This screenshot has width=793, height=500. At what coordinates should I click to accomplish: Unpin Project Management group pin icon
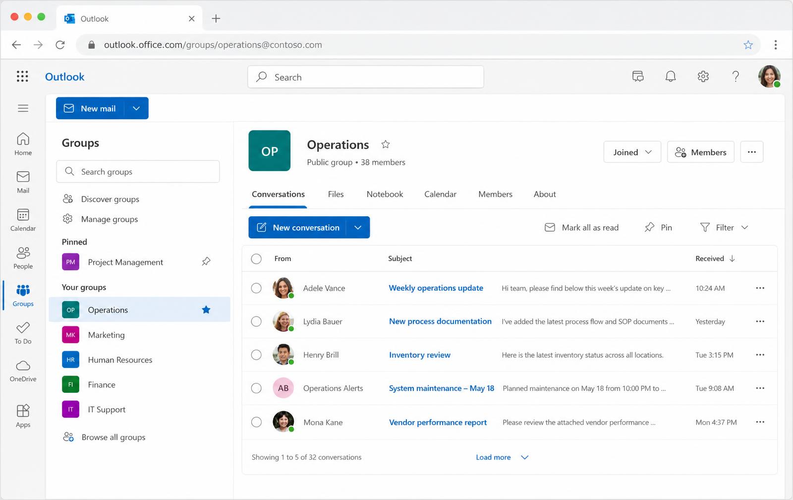[x=206, y=261]
